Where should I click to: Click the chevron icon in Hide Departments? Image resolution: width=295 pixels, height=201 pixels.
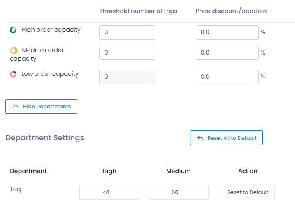[16, 106]
